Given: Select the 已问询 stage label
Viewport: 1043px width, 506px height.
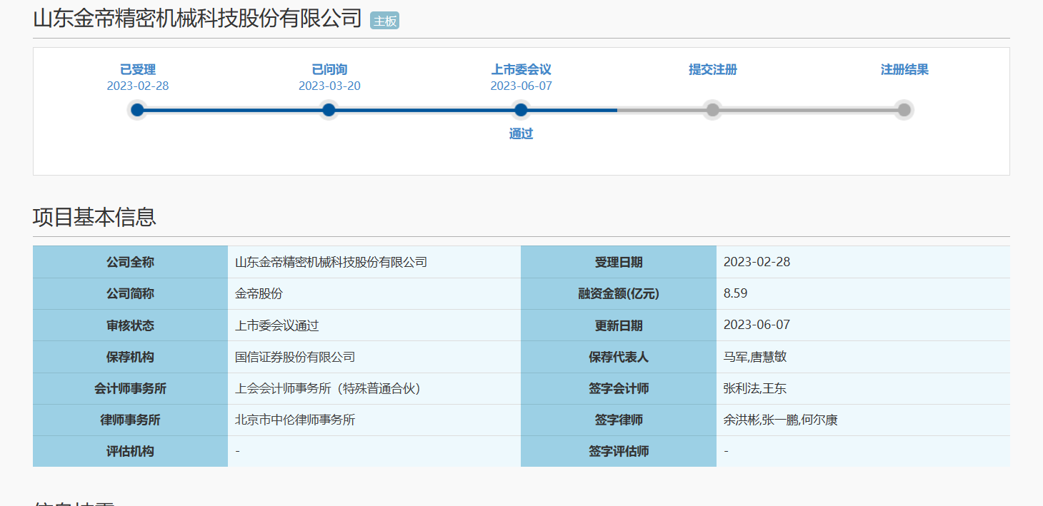Looking at the screenshot, I should tap(329, 69).
